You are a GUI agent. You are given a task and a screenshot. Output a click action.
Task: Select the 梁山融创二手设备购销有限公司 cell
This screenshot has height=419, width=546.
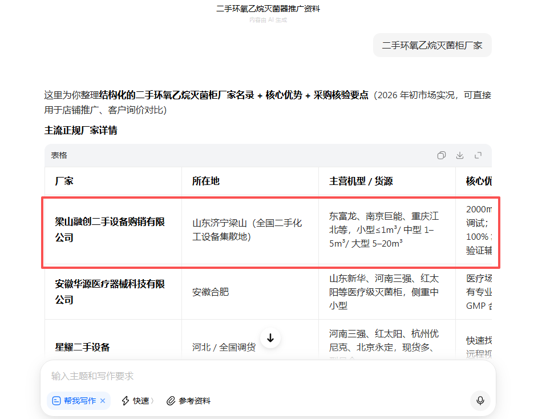coord(110,229)
